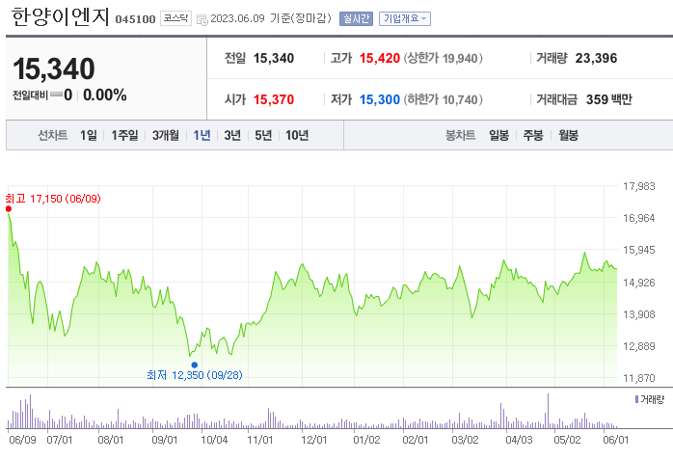Select the 1년 chart period
The height and width of the screenshot is (460, 673).
coord(202,136)
